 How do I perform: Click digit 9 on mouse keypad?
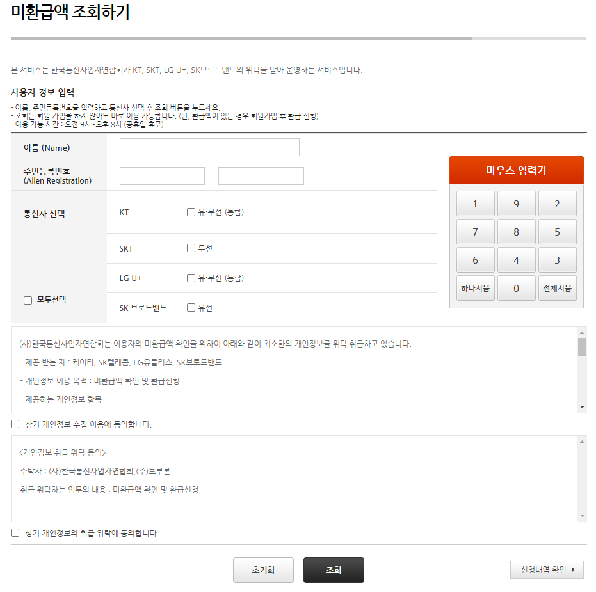(x=516, y=204)
